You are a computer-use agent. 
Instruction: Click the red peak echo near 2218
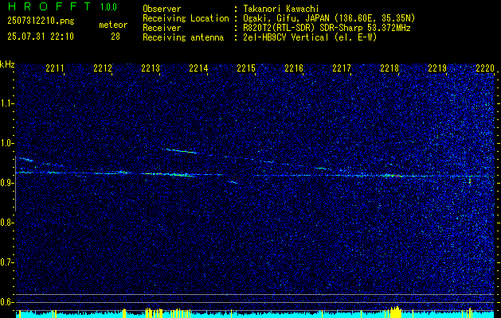pos(396,176)
